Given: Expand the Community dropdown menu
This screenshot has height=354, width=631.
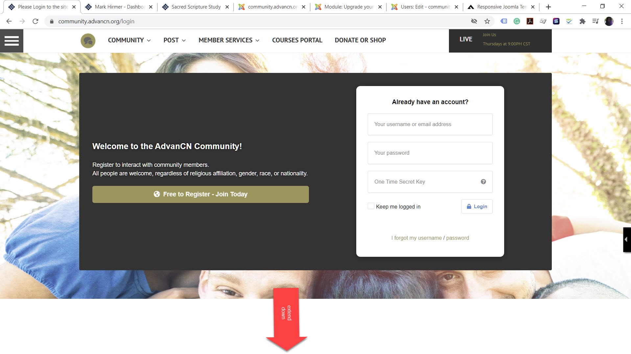Looking at the screenshot, I should pyautogui.click(x=129, y=40).
